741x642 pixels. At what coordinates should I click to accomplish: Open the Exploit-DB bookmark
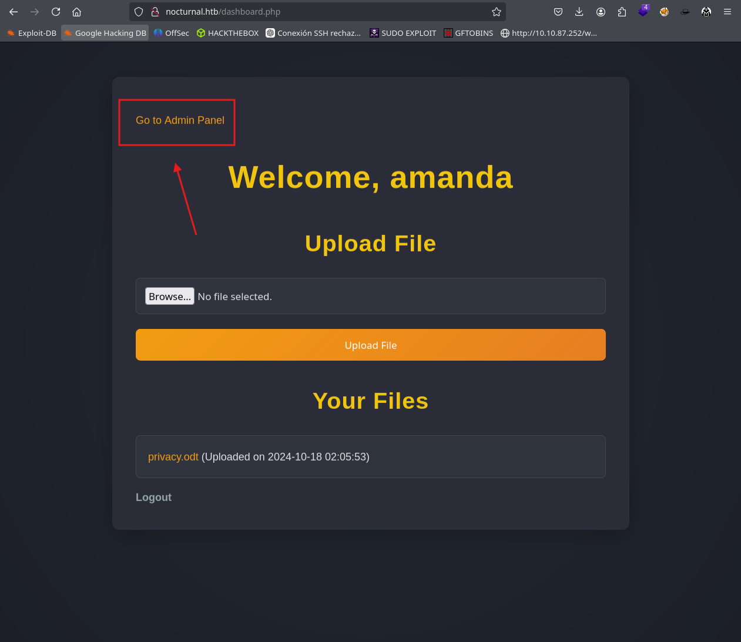(32, 33)
